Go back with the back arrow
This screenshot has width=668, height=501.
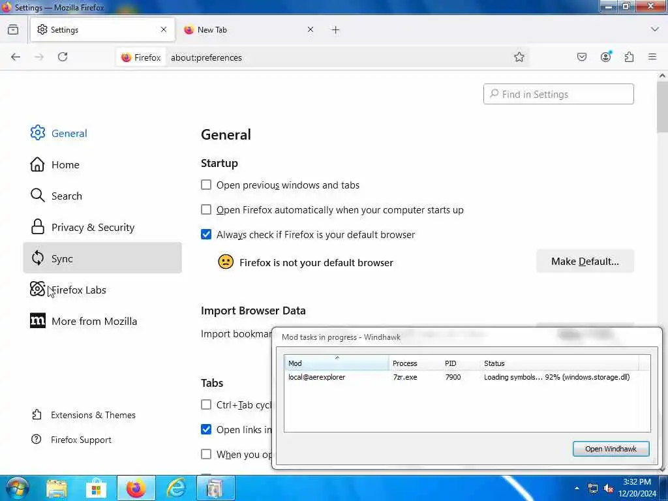pos(16,57)
